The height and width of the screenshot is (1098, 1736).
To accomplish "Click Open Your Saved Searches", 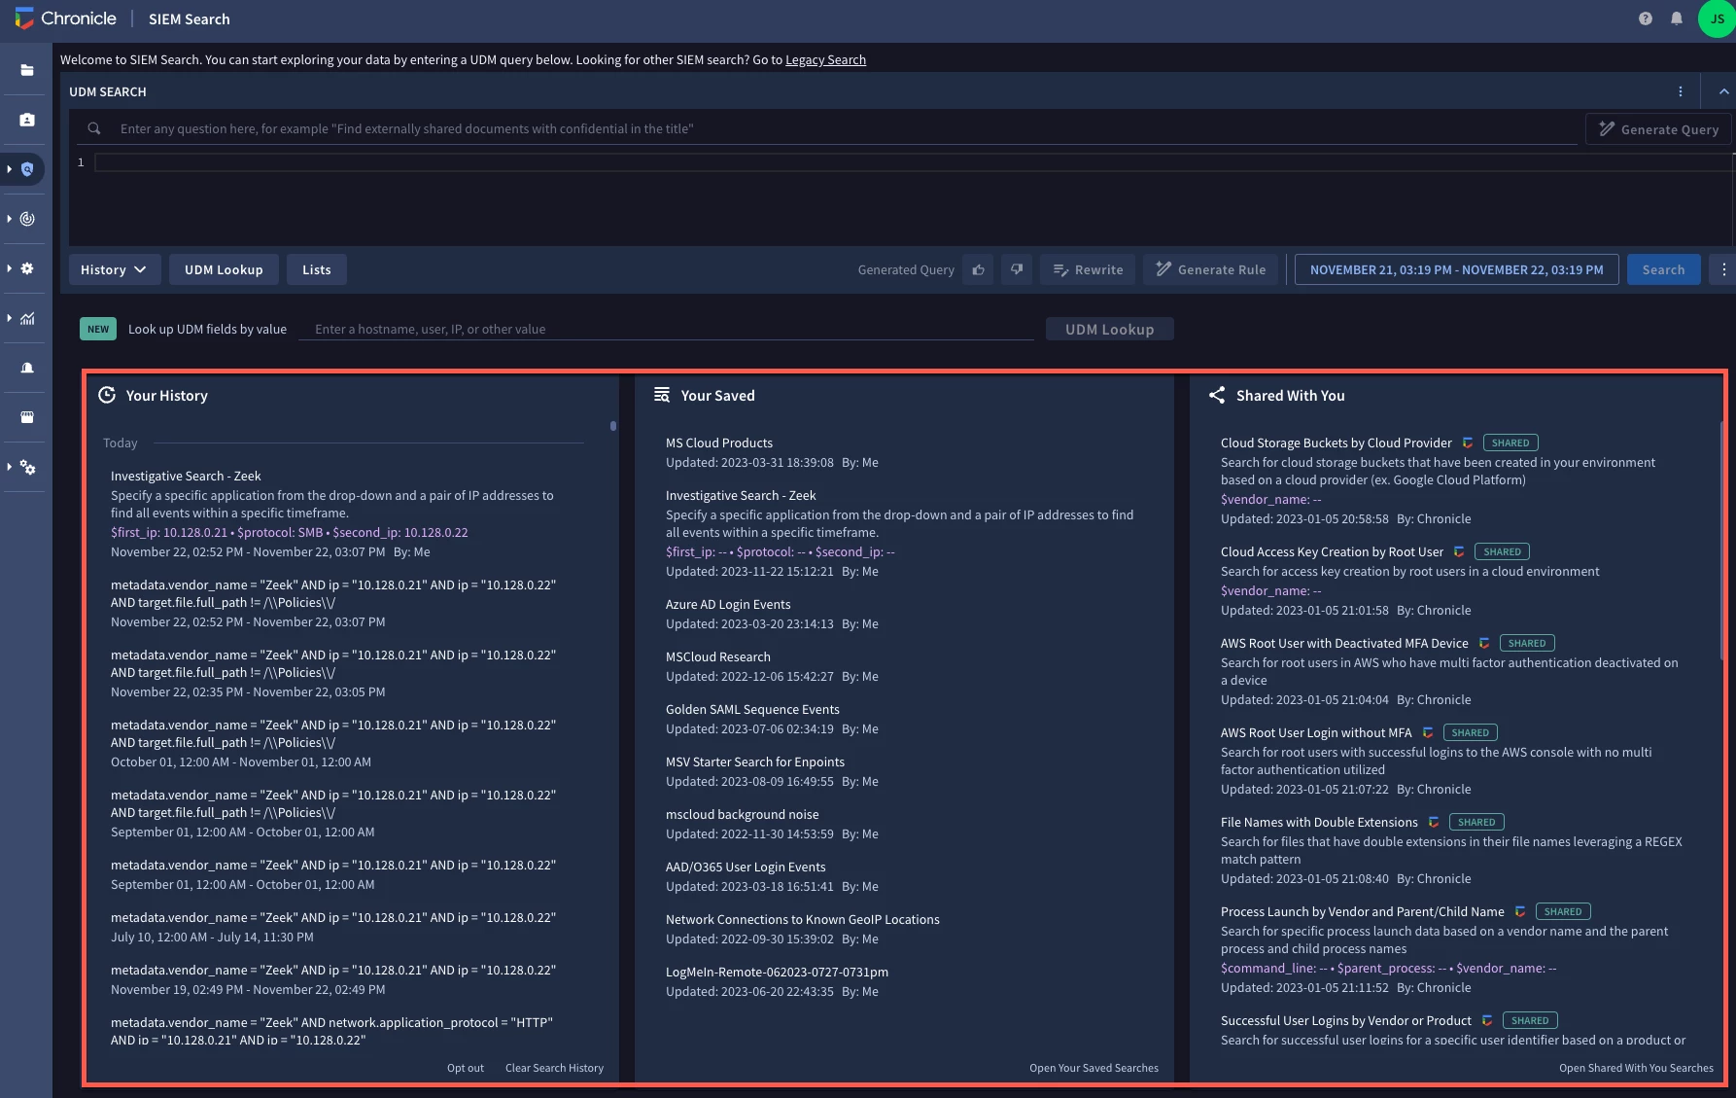I will point(1094,1068).
